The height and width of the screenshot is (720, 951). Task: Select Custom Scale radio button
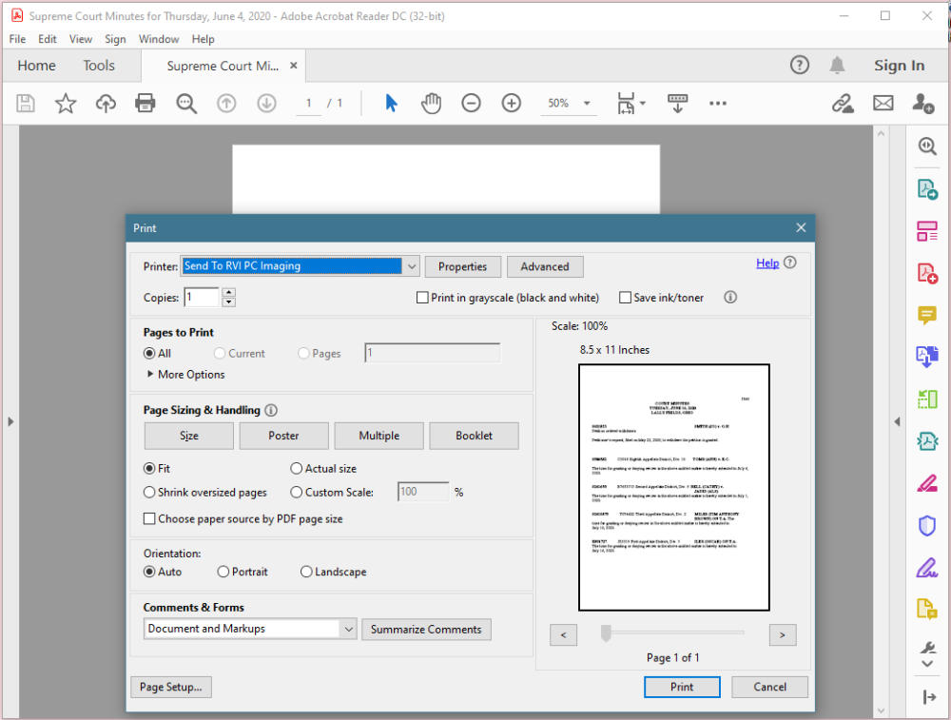(296, 492)
